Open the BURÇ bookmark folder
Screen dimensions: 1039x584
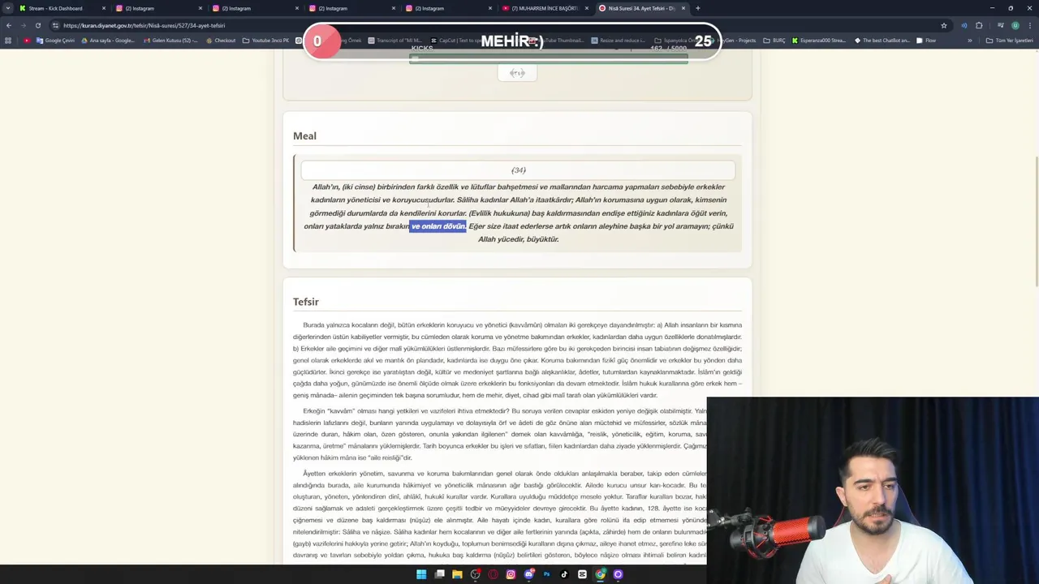point(774,40)
